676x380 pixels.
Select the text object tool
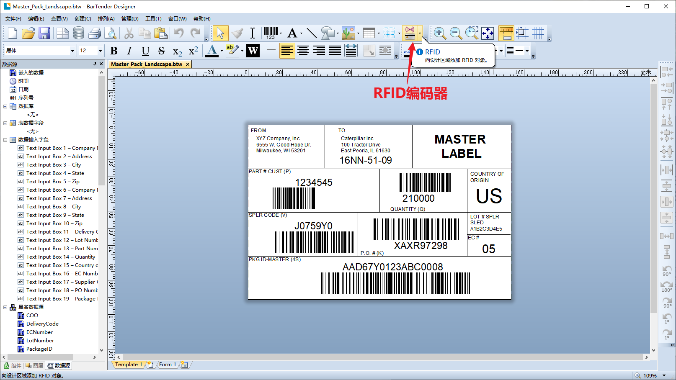tap(292, 33)
